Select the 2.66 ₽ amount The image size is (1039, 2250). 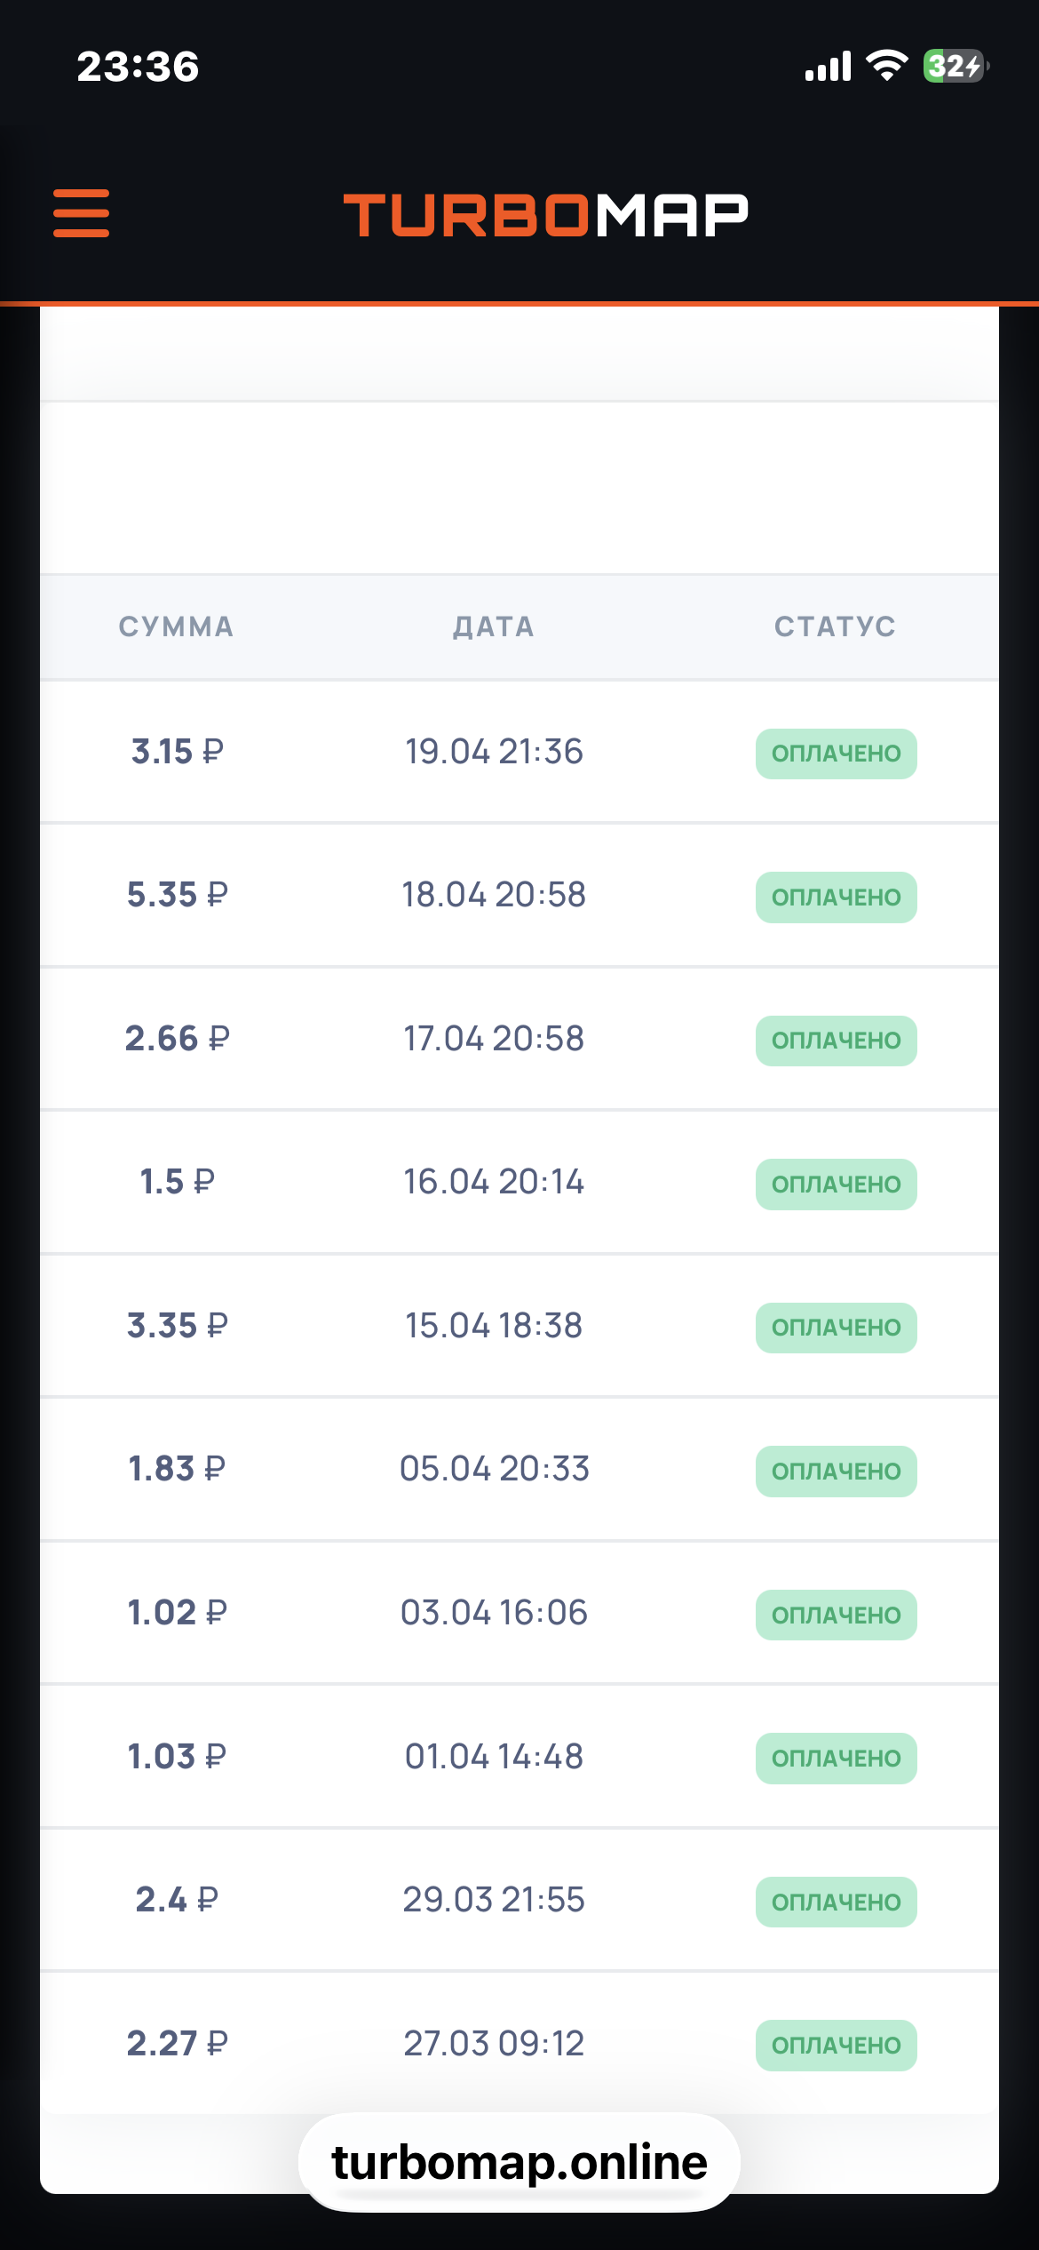pos(177,1038)
